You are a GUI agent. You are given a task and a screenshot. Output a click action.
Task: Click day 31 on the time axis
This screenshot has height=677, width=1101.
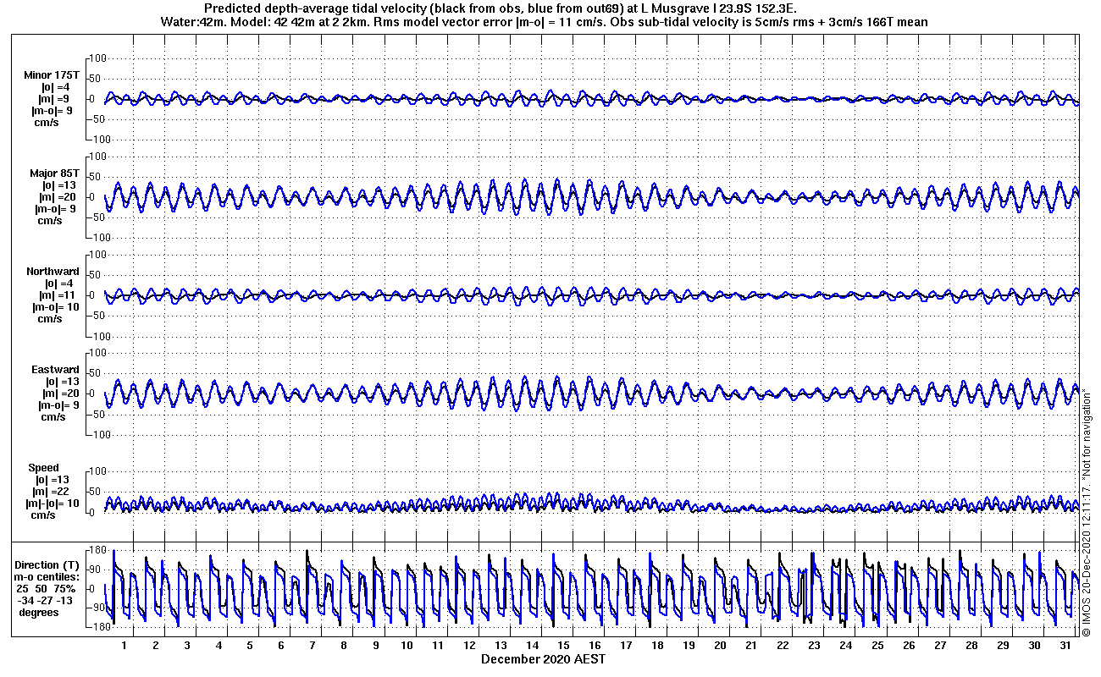(x=1065, y=646)
